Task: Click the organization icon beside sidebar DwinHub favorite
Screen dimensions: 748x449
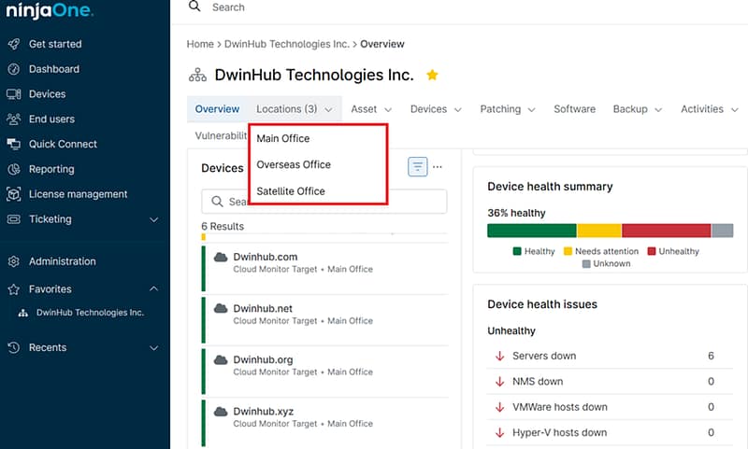Action: 22,313
